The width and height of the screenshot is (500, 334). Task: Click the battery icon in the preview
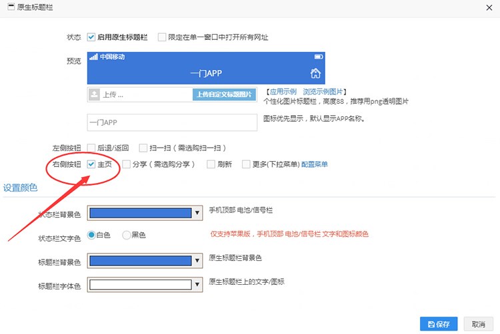[x=319, y=57]
